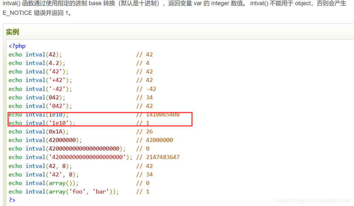Click the quoted '1e10' line in red box
The image size is (354, 206).
pyautogui.click(x=42, y=123)
